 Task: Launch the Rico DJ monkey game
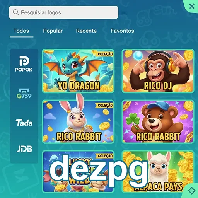pyautogui.click(x=158, y=71)
